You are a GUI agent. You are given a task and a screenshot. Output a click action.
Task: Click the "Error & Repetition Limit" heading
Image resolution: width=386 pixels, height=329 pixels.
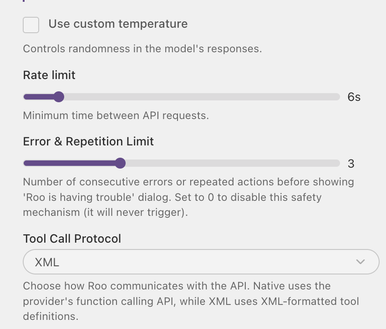88,141
